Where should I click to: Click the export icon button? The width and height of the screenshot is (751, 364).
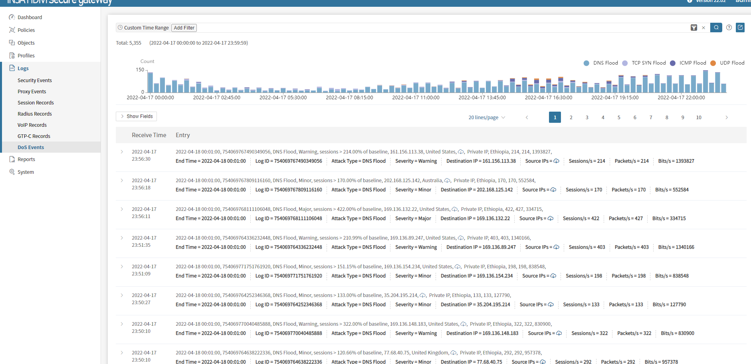tap(740, 28)
